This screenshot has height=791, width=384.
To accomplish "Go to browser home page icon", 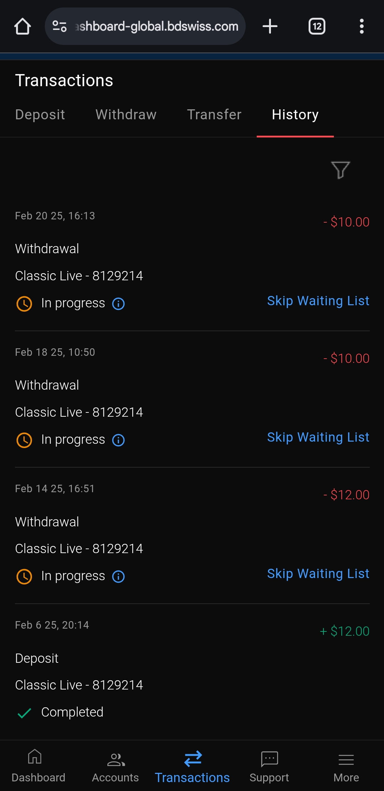I will coord(22,26).
